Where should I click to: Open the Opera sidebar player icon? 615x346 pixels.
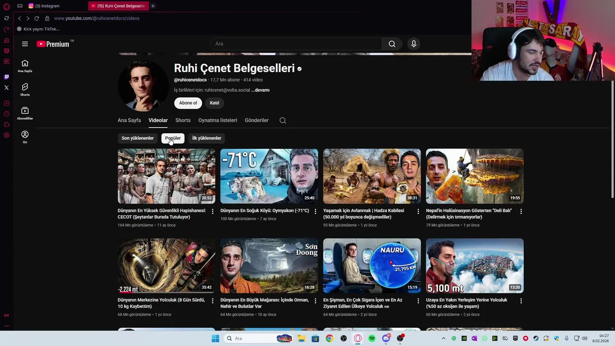click(6, 103)
